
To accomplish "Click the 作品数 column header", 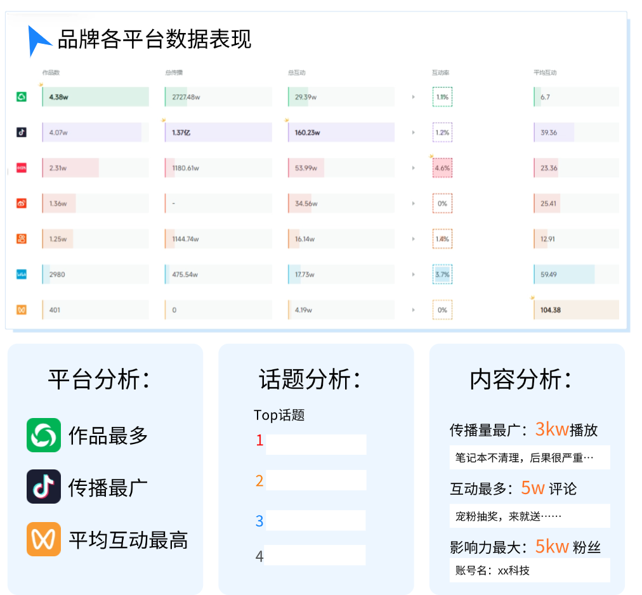I will (x=51, y=72).
